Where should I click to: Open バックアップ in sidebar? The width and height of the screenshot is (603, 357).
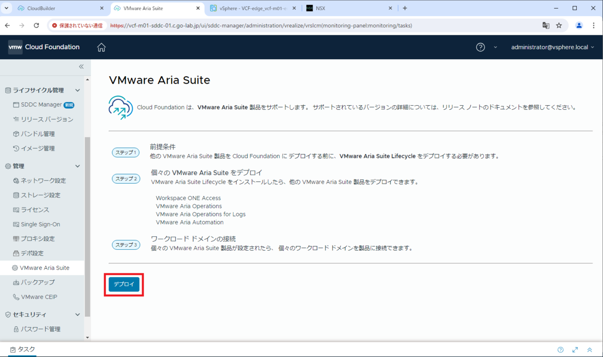click(34, 282)
